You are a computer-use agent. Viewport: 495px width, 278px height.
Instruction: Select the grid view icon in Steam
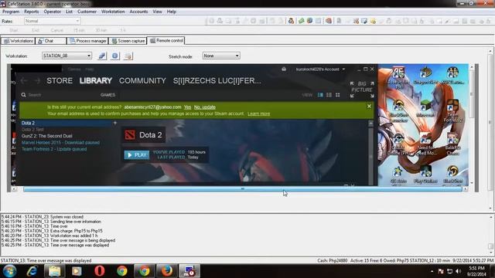[338, 95]
